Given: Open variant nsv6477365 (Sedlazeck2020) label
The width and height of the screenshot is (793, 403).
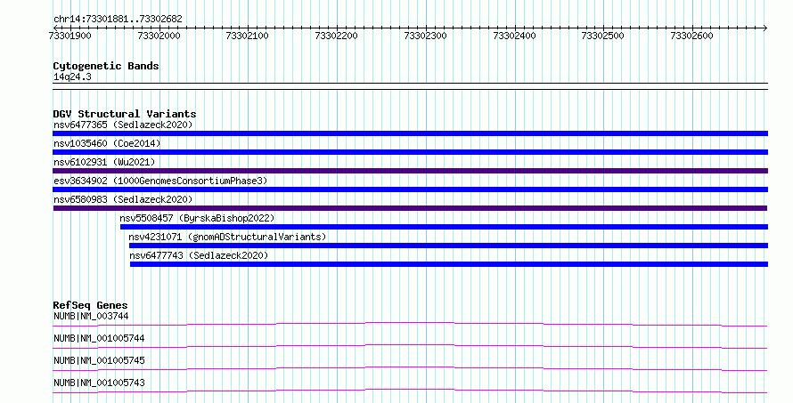Looking at the screenshot, I should pos(123,125).
